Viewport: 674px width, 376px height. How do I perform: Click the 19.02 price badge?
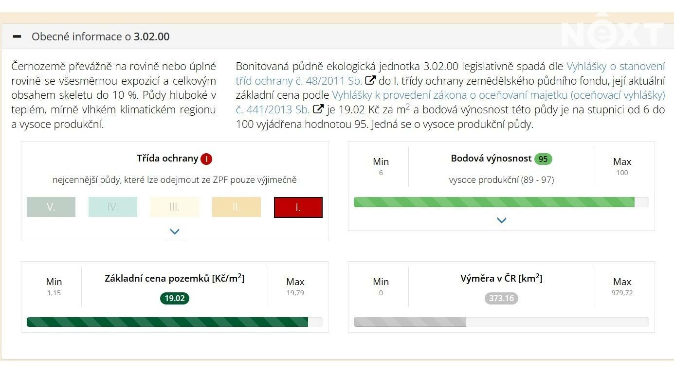[174, 298]
